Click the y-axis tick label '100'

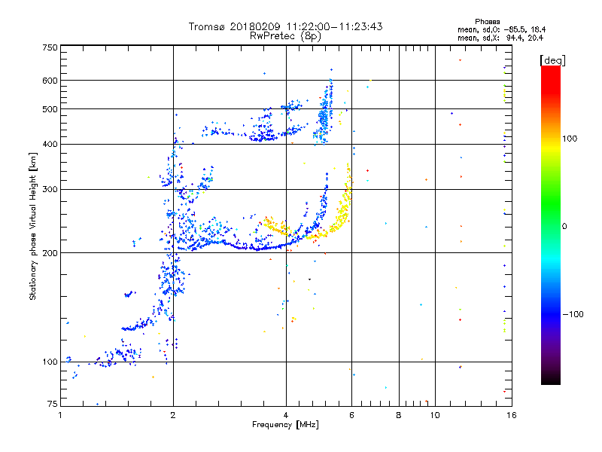tap(50, 362)
